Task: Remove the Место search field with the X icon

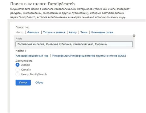Action: click(x=134, y=36)
